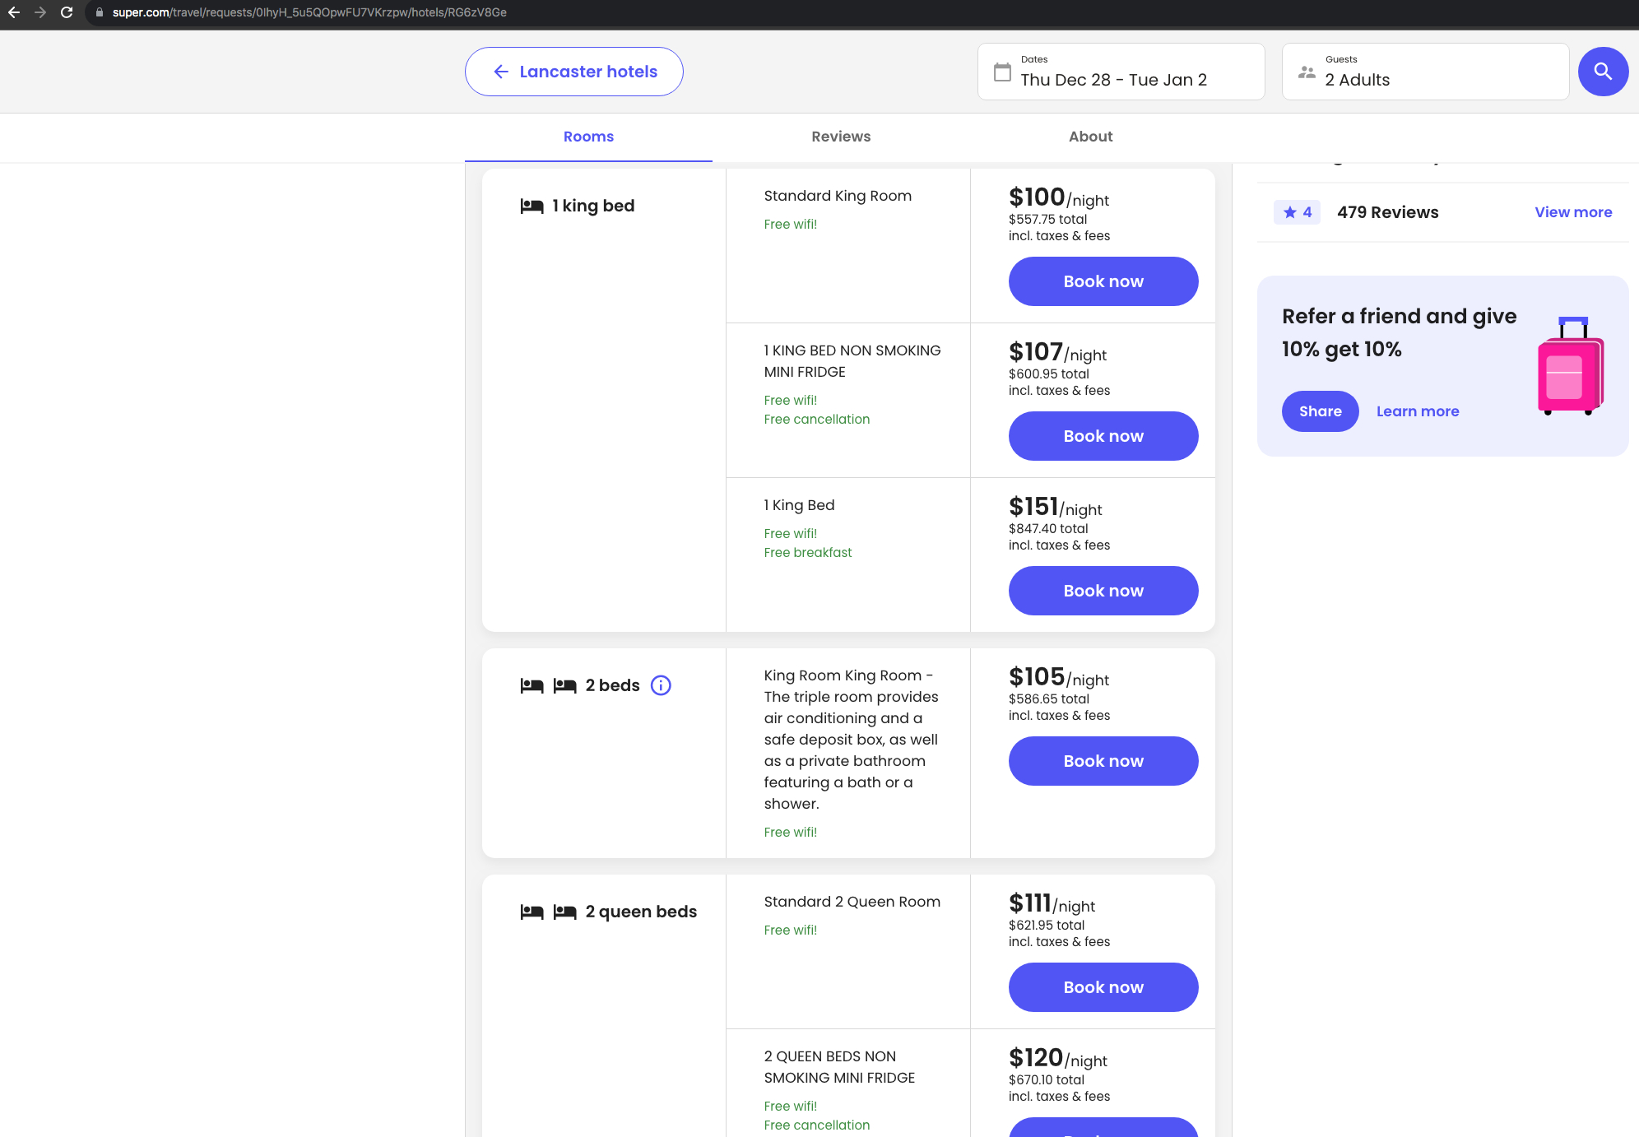Switch to the Reviews tab

[840, 137]
